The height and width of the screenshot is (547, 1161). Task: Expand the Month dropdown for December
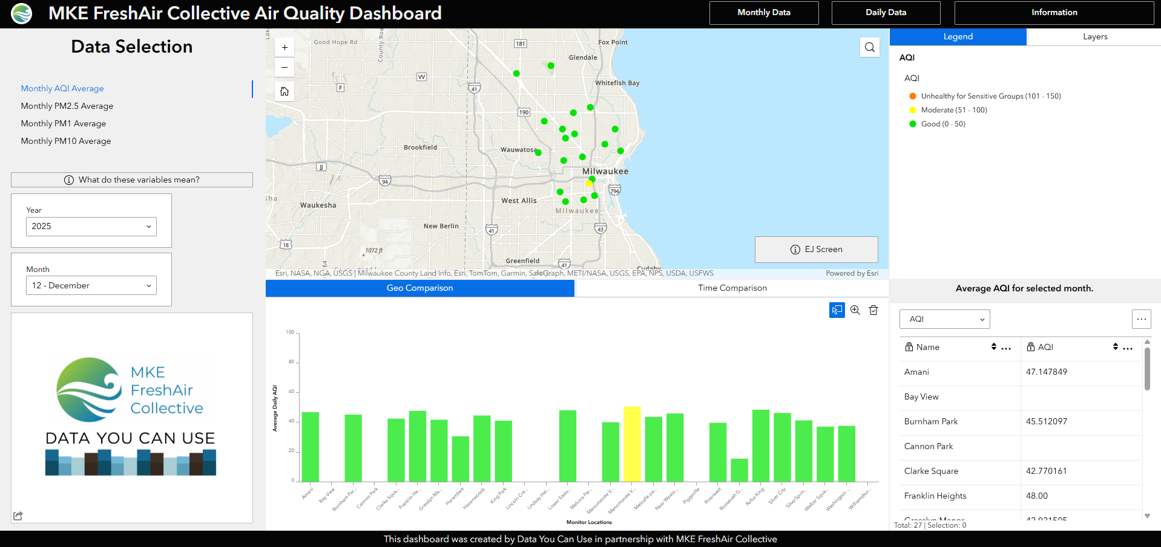[x=91, y=285]
